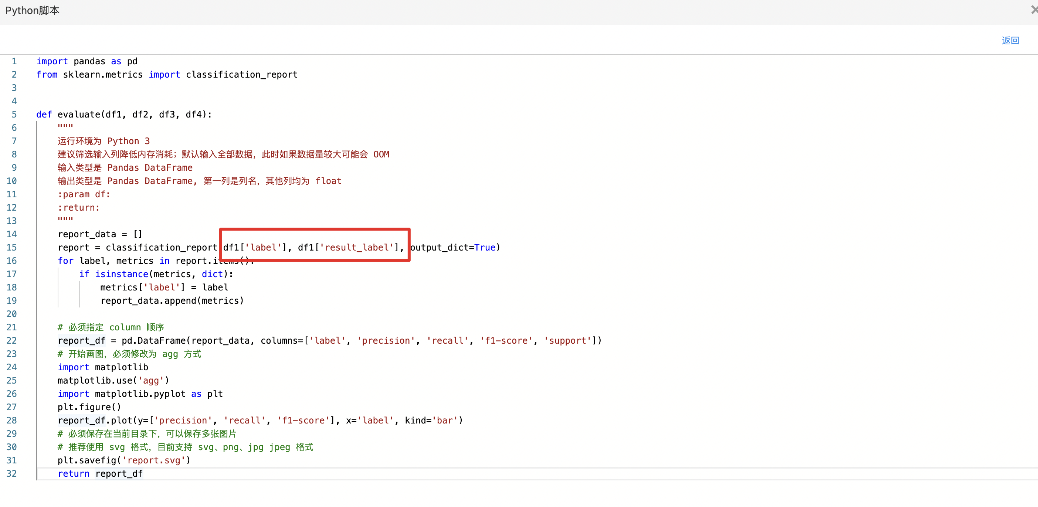Viewport: 1038px width, 507px height.
Task: Click df1['result_label'] argument on line 15
Action: click(x=348, y=247)
